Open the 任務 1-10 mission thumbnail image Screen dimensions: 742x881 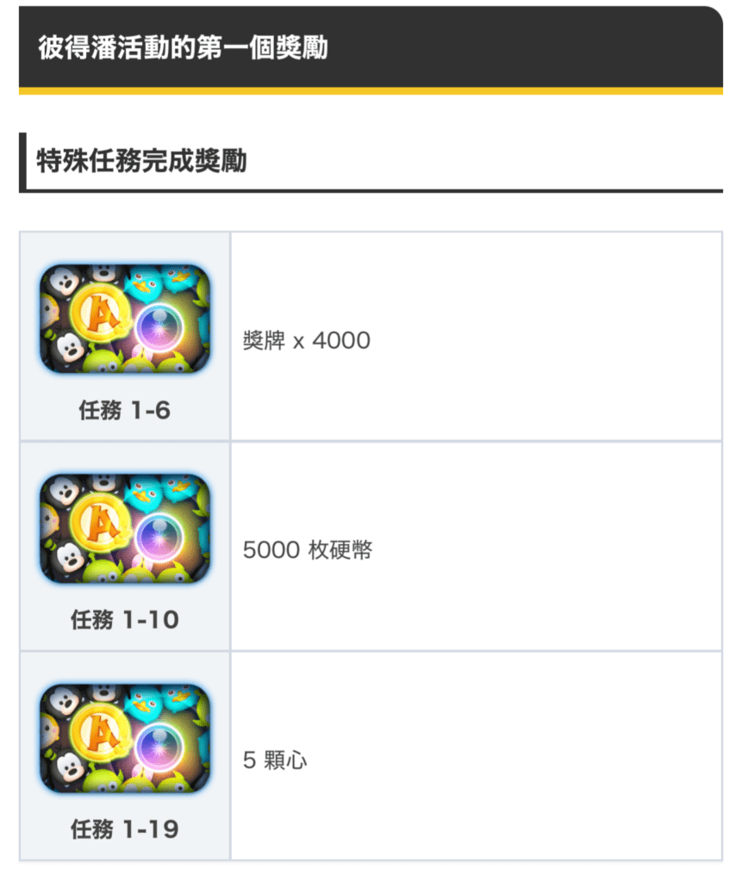[125, 528]
